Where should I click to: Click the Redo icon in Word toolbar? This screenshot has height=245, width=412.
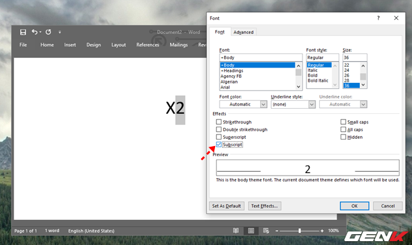(48, 32)
